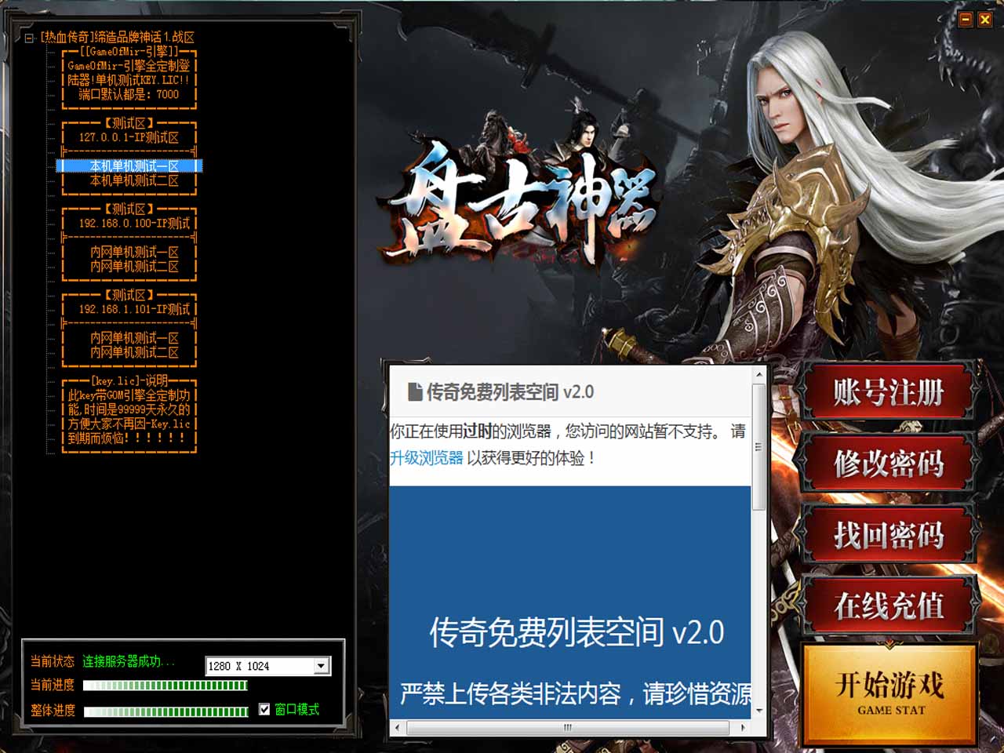Minimize the game launcher window

966,19
